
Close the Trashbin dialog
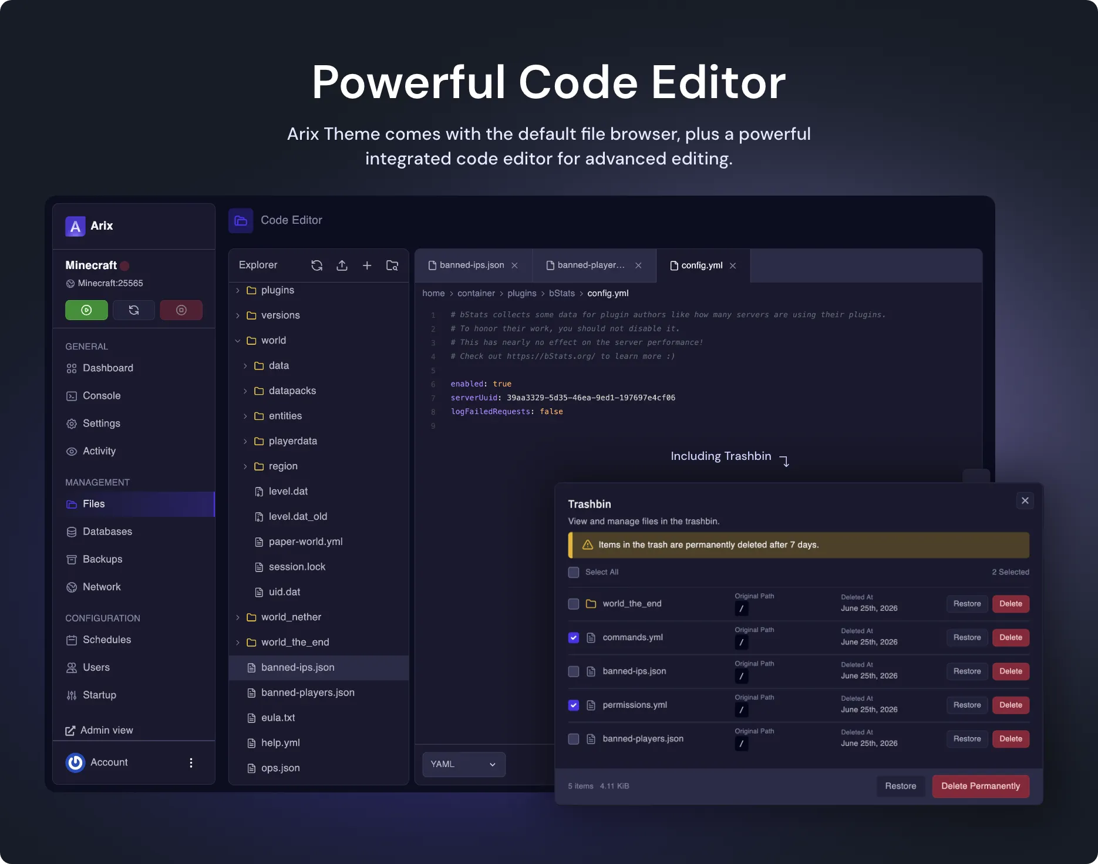tap(1025, 500)
